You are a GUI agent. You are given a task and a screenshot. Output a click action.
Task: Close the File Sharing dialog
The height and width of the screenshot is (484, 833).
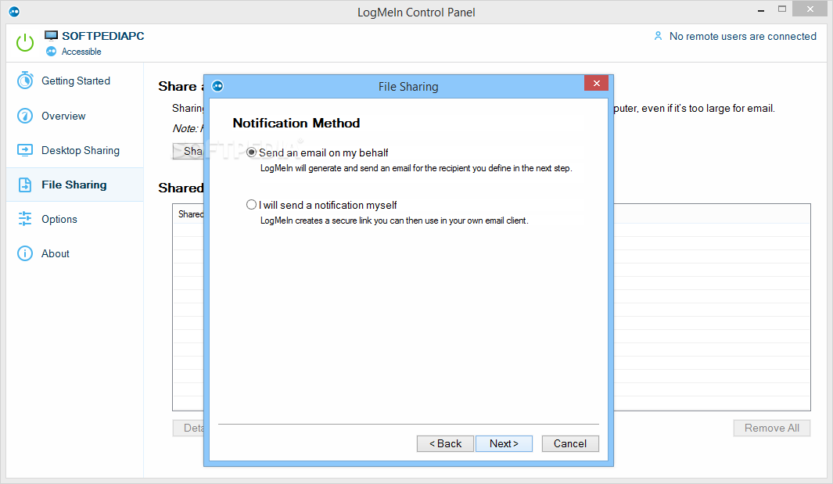point(596,83)
